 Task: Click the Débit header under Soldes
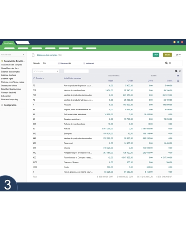pyautogui.click(x=150, y=81)
